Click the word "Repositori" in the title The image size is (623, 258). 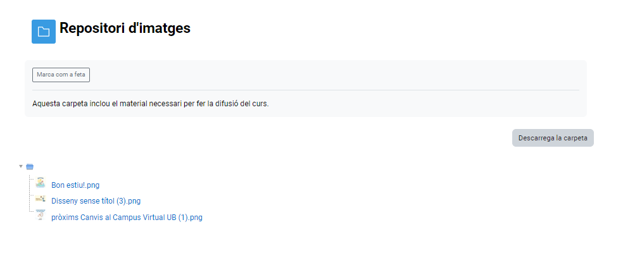pyautogui.click(x=88, y=28)
